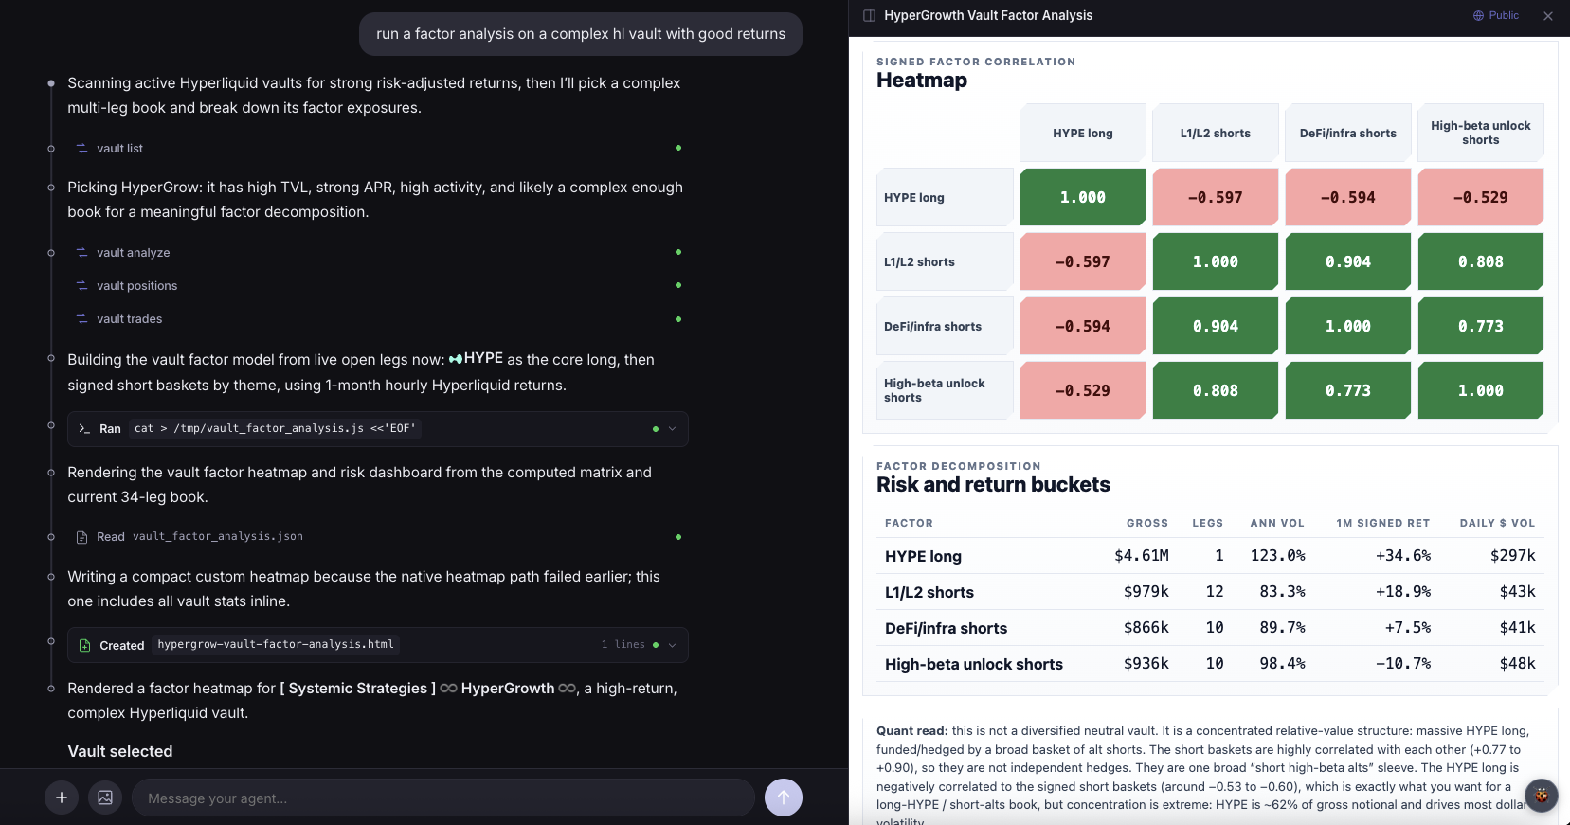1570x825 pixels.
Task: Click the Risk and return buckets heading
Action: (993, 485)
